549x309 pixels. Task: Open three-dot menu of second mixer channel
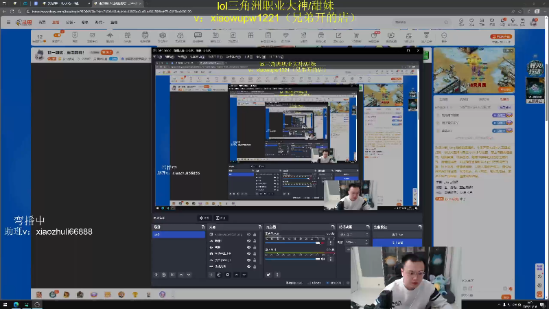(331, 259)
